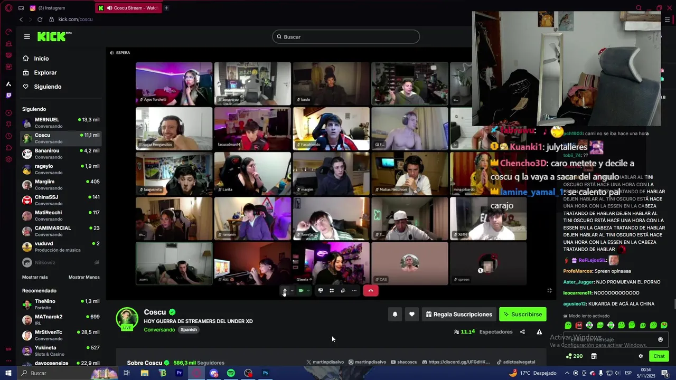Click the soundboard icon in call controls
Image resolution: width=676 pixels, height=380 pixels.
pos(343,291)
